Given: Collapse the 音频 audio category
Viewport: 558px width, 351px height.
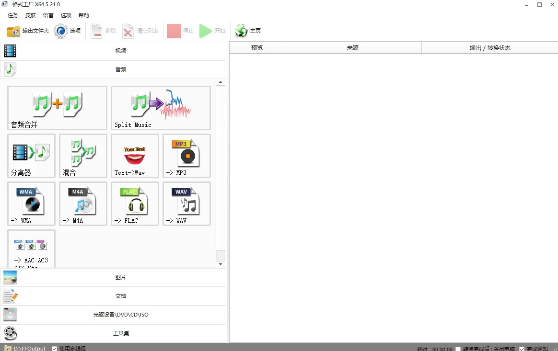Looking at the screenshot, I should point(114,69).
